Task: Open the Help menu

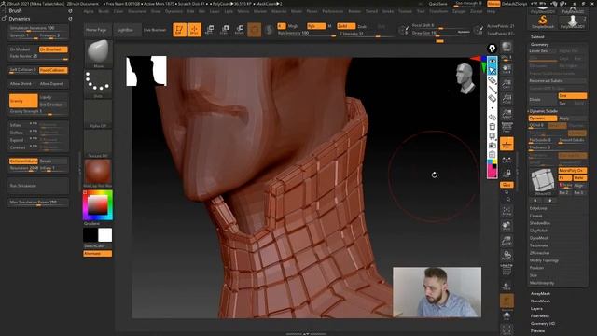Action: pos(491,11)
